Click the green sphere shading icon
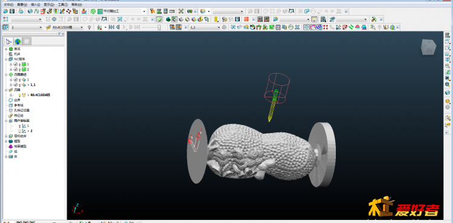The height and width of the screenshot is (223, 453). coord(159,19)
